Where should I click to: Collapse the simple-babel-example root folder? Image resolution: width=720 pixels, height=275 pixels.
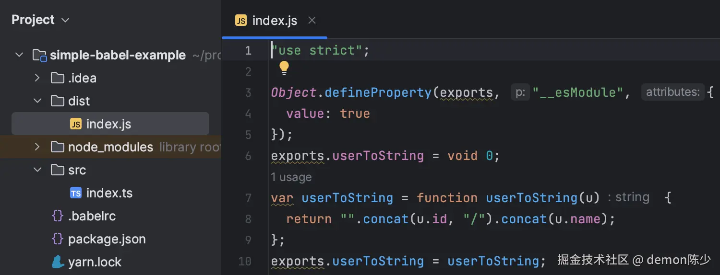[19, 55]
